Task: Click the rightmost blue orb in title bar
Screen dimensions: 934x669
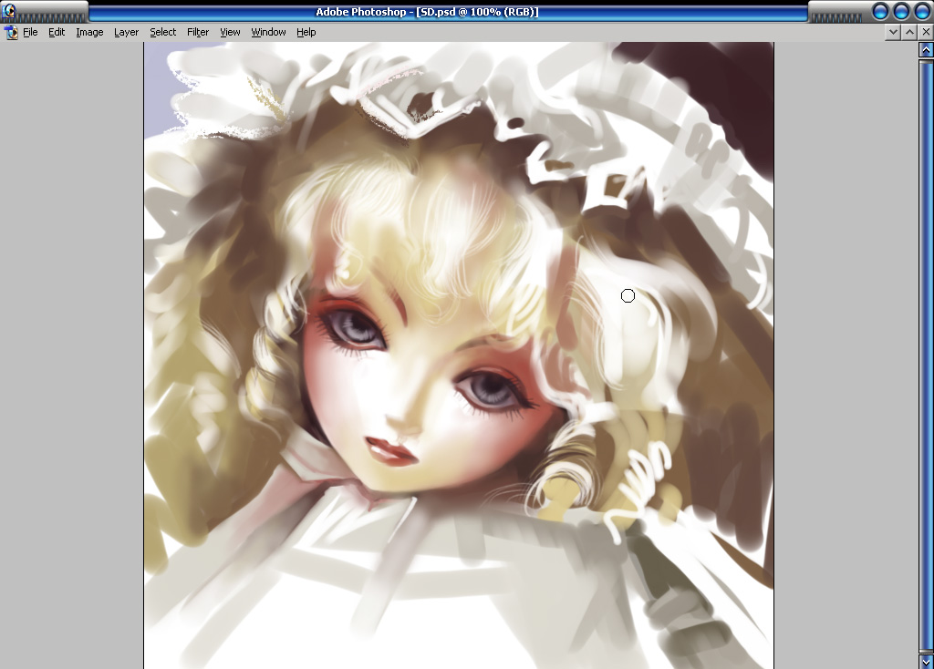Action: 922,11
